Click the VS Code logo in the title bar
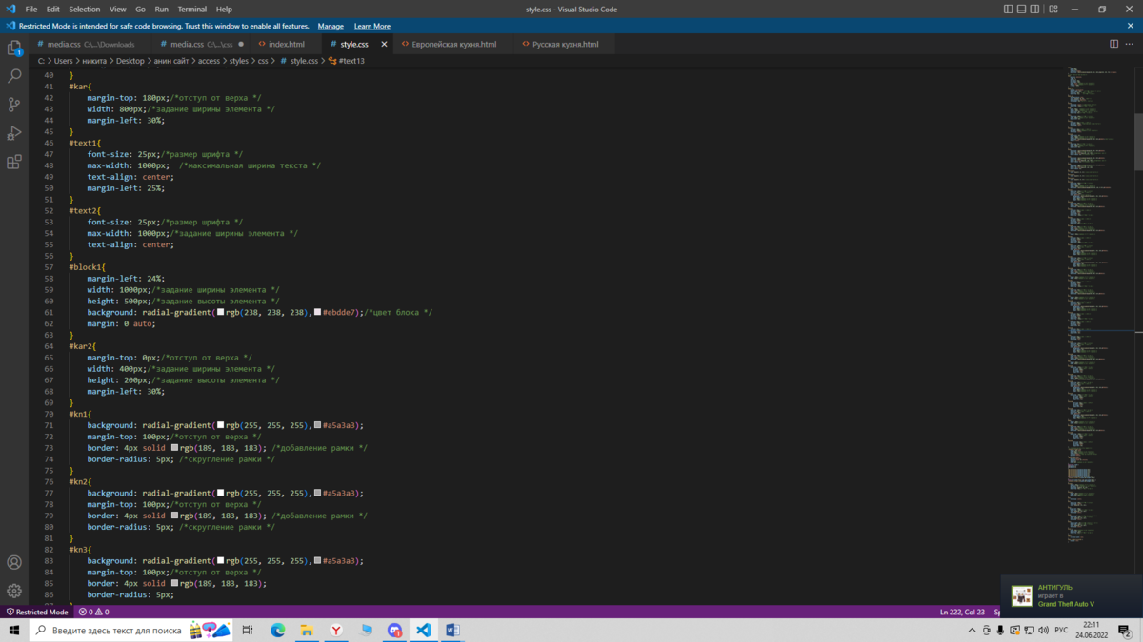The width and height of the screenshot is (1143, 642). [11, 9]
